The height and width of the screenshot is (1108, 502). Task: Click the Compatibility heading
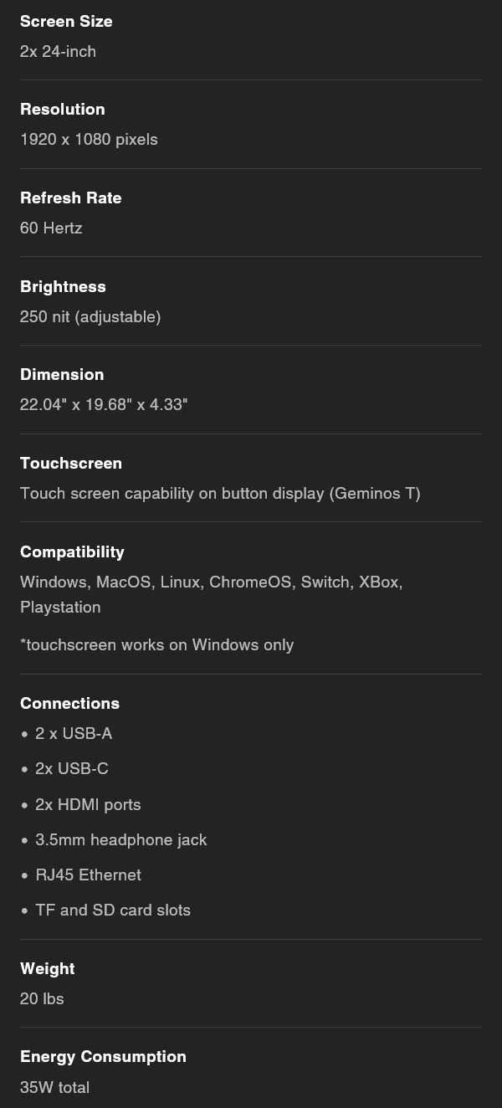(72, 552)
